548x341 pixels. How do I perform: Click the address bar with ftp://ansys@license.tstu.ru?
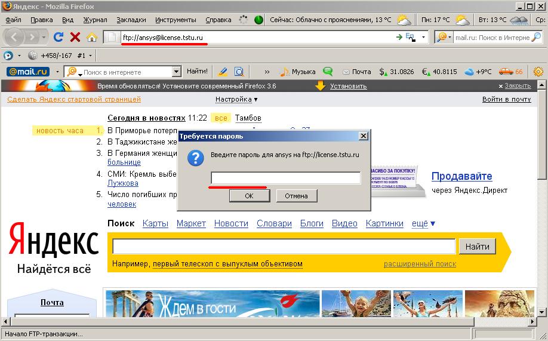coord(257,37)
